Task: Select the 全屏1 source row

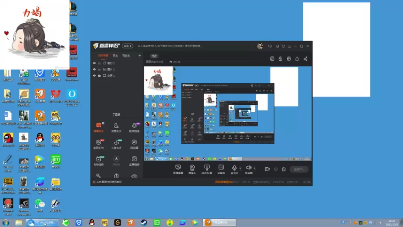Action: point(117,75)
